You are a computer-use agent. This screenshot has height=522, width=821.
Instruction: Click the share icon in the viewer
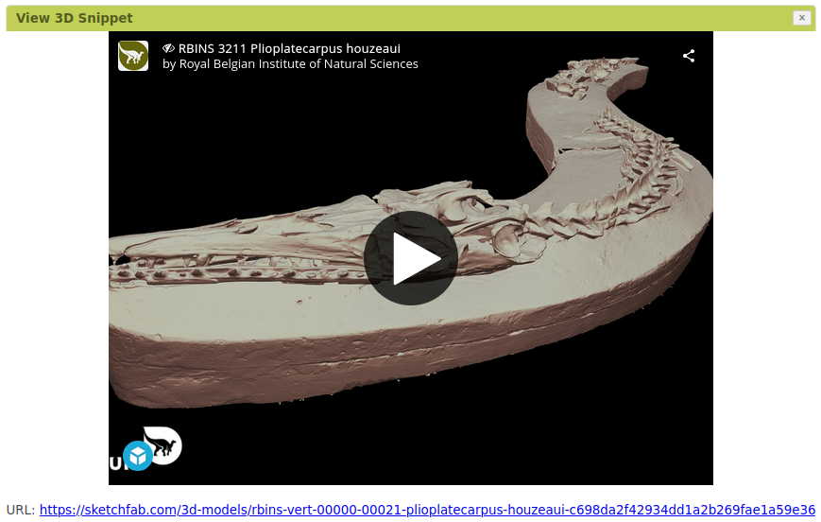tap(689, 56)
